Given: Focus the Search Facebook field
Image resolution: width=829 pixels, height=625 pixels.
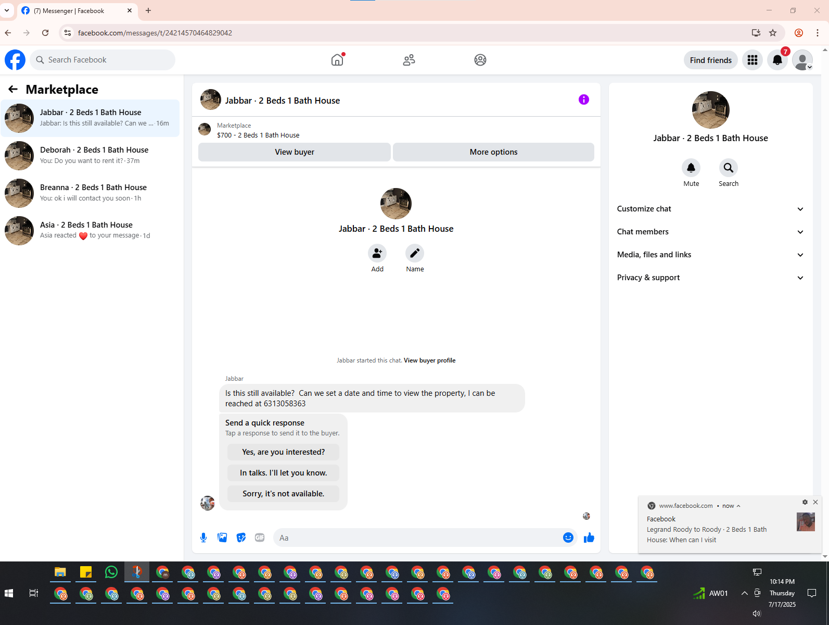Looking at the screenshot, I should (103, 60).
